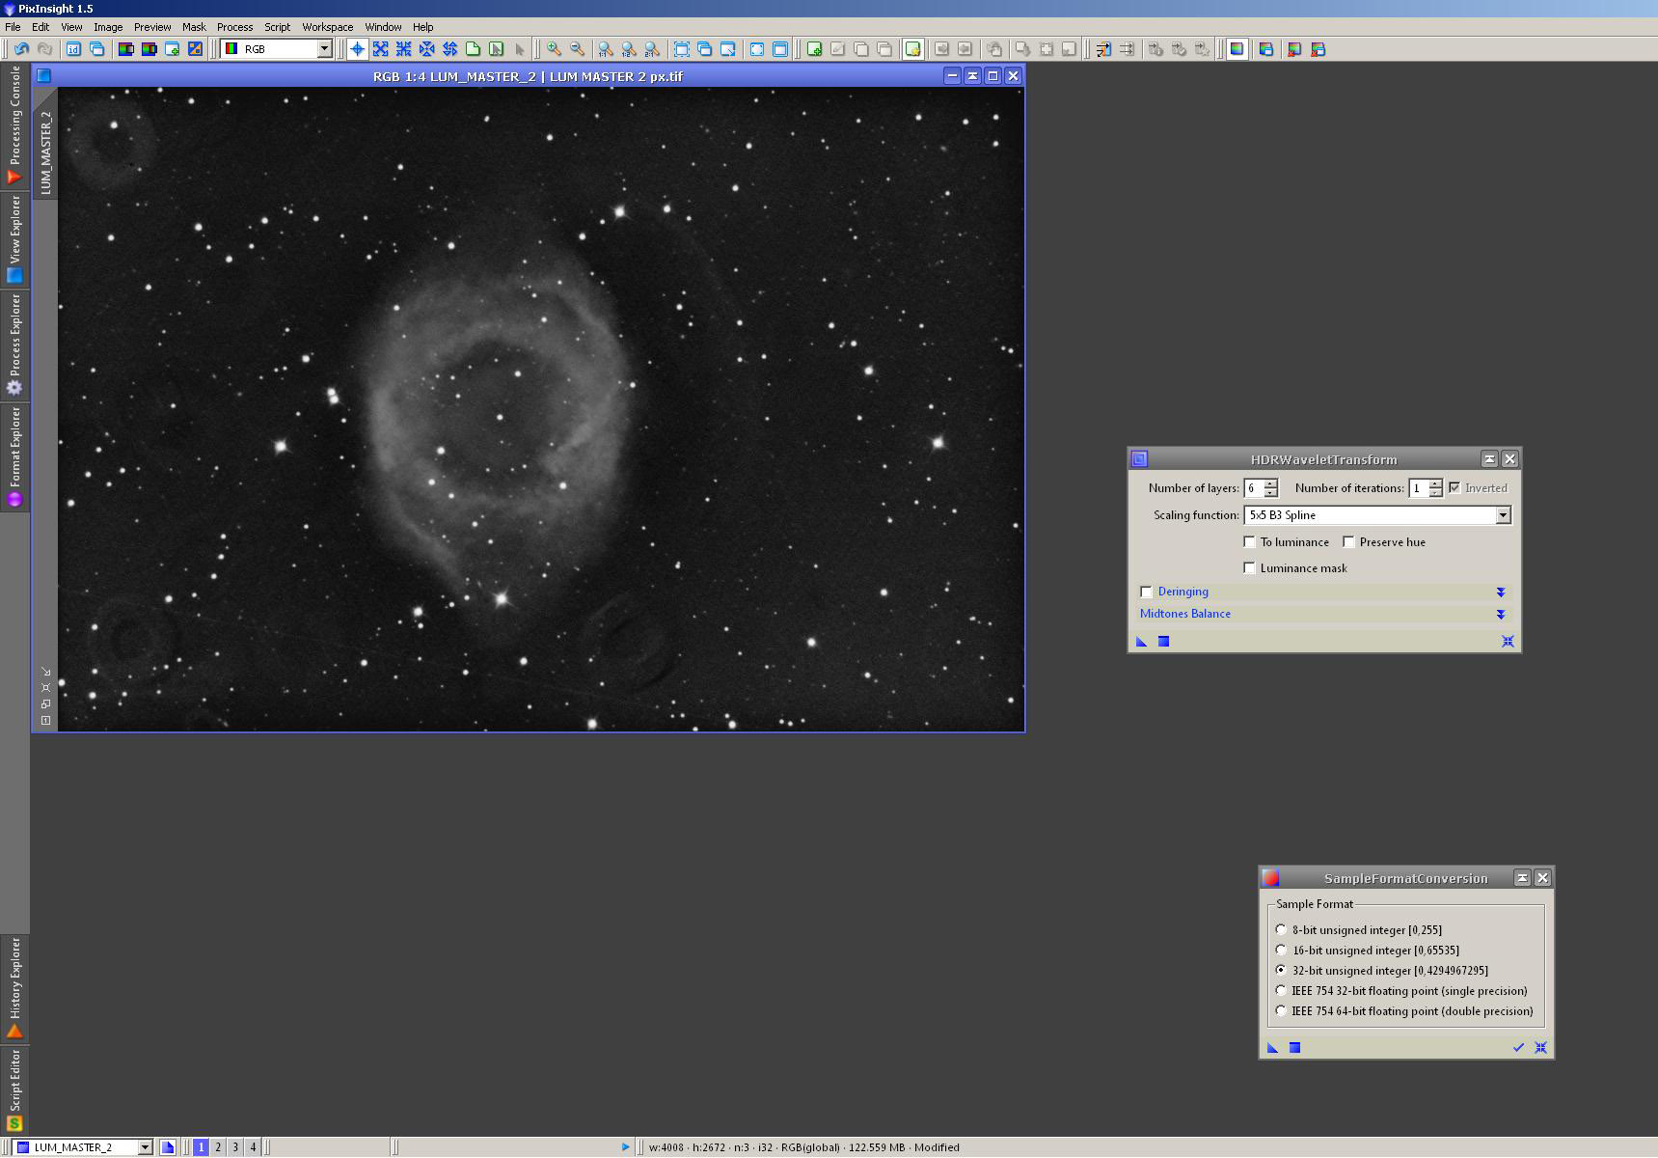Select the Readout mode crosshair tool
1658x1158 pixels.
pos(357,49)
